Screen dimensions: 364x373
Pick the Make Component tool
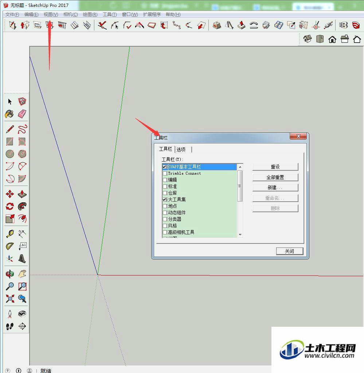22,102
